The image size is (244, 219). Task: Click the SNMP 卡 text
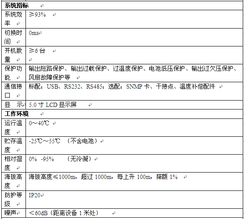(138, 86)
